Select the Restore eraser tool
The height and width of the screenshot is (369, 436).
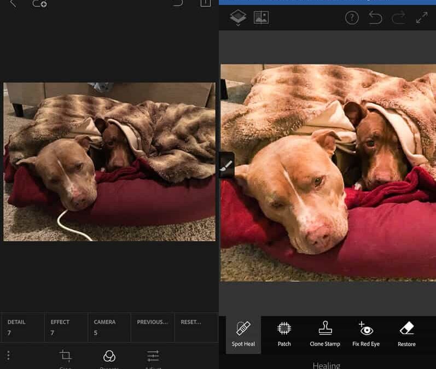coord(406,334)
